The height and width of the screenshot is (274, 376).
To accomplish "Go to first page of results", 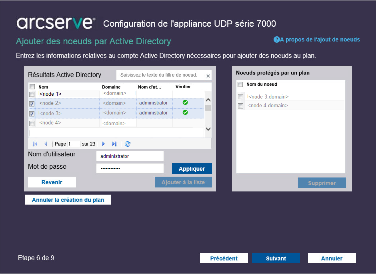I will pyautogui.click(x=35, y=144).
